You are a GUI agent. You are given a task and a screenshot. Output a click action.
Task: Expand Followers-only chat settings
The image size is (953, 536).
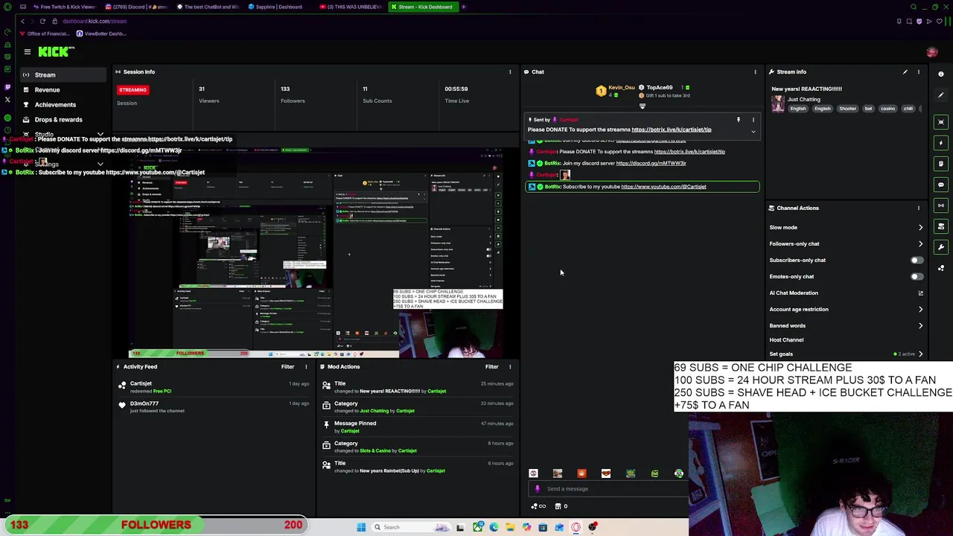[920, 244]
